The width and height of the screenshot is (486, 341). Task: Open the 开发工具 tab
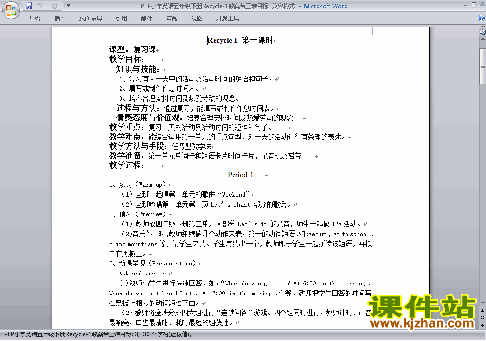pyautogui.click(x=227, y=19)
